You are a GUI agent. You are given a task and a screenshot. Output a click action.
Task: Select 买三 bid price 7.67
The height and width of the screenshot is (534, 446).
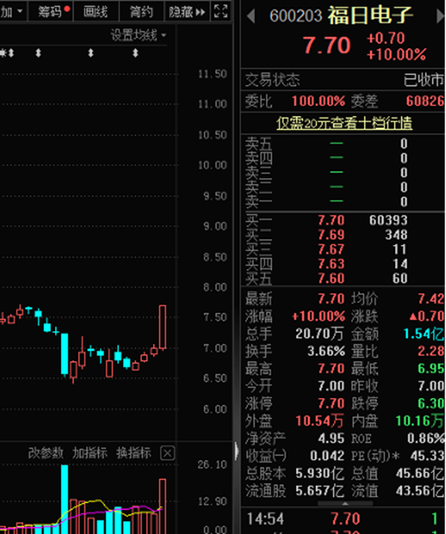coord(331,250)
